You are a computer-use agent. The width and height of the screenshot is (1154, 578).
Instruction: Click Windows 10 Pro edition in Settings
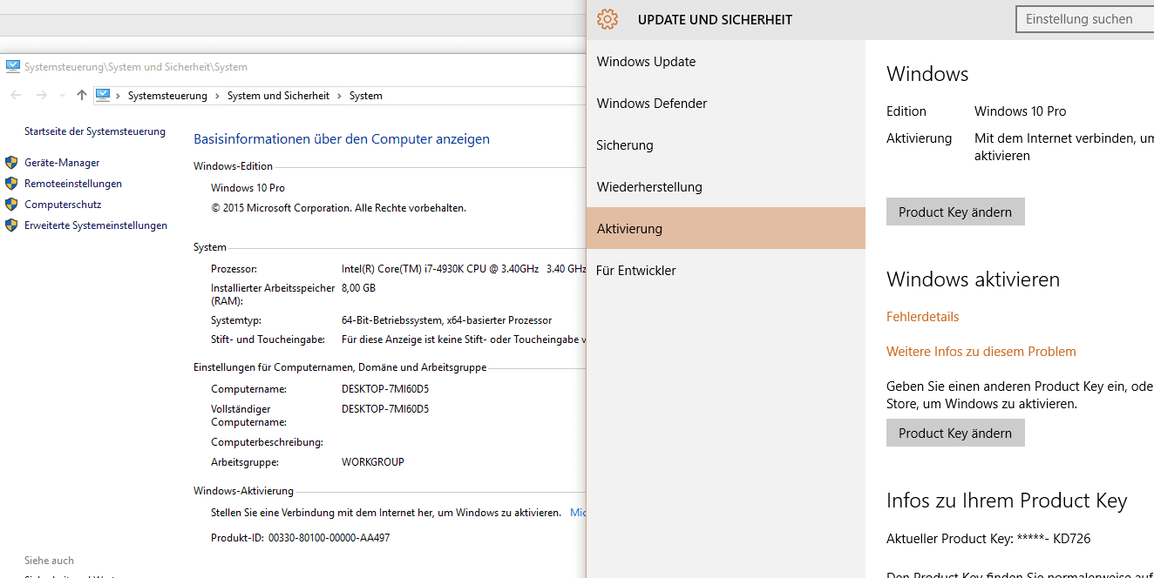[1020, 111]
